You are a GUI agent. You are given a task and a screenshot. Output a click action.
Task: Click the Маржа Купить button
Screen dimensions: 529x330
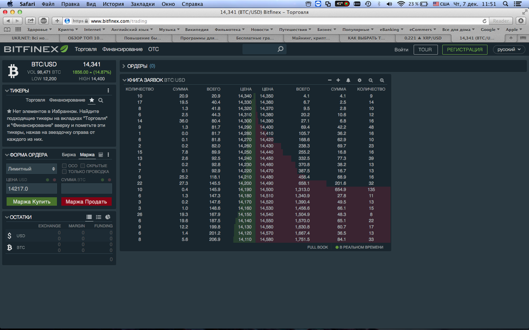pyautogui.click(x=32, y=202)
